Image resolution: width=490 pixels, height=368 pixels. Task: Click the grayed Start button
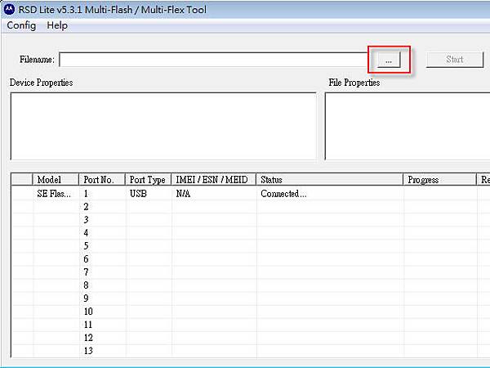(455, 60)
